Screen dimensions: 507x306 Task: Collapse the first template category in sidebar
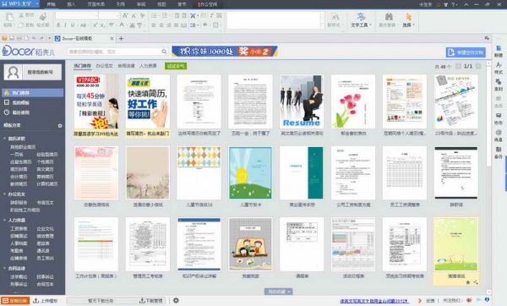[4, 139]
